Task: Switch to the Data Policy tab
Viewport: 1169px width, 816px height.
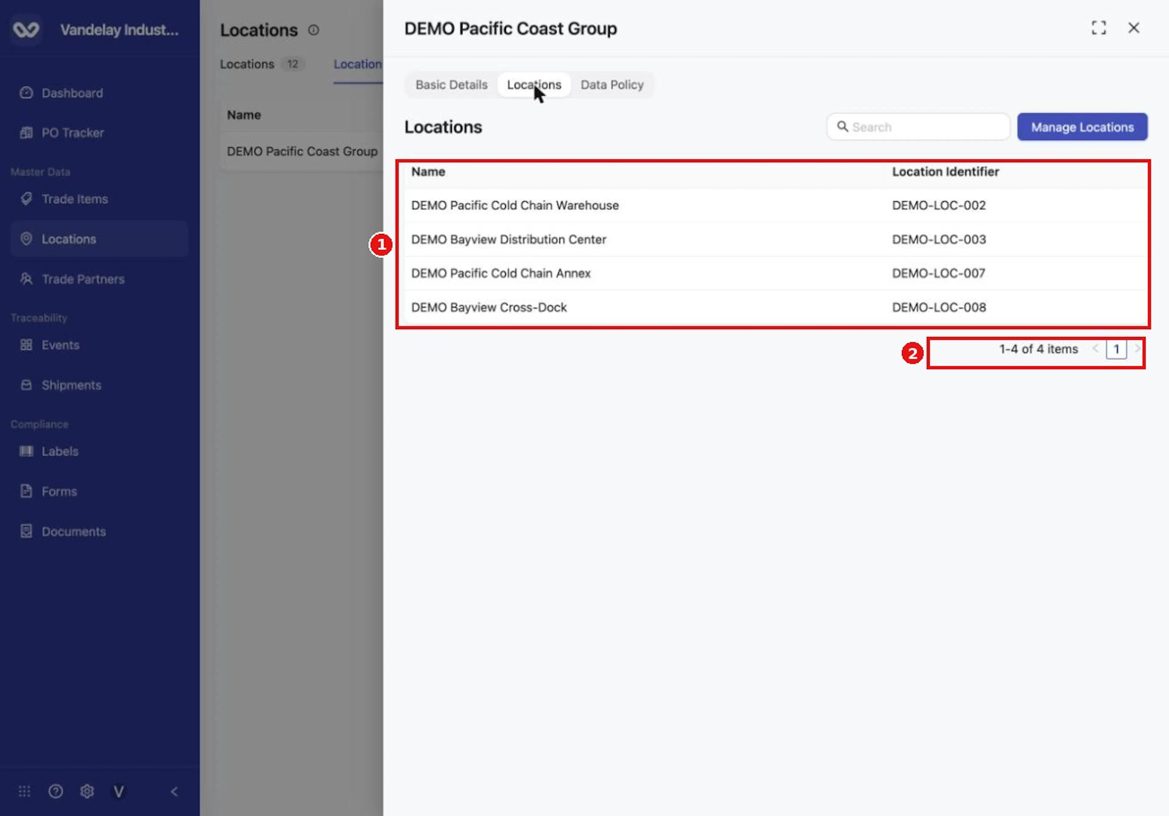Action: pyautogui.click(x=612, y=85)
